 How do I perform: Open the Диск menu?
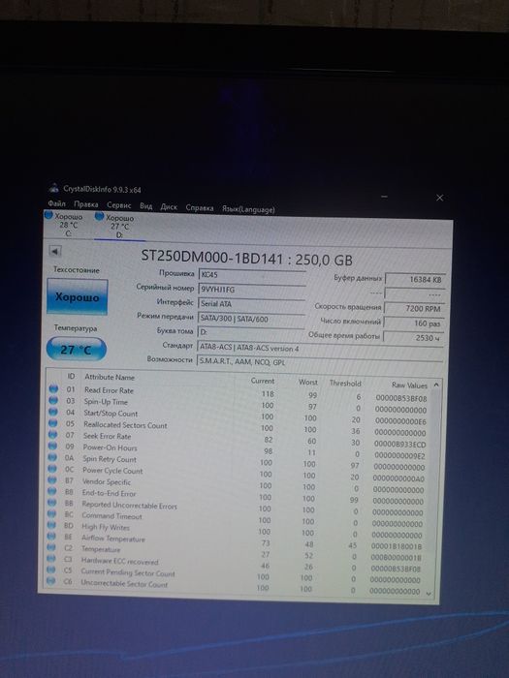169,206
